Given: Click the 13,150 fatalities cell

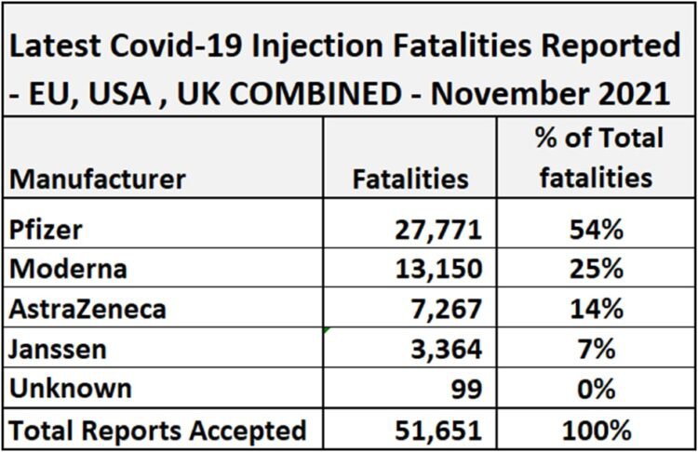Looking at the screenshot, I should point(436,271).
